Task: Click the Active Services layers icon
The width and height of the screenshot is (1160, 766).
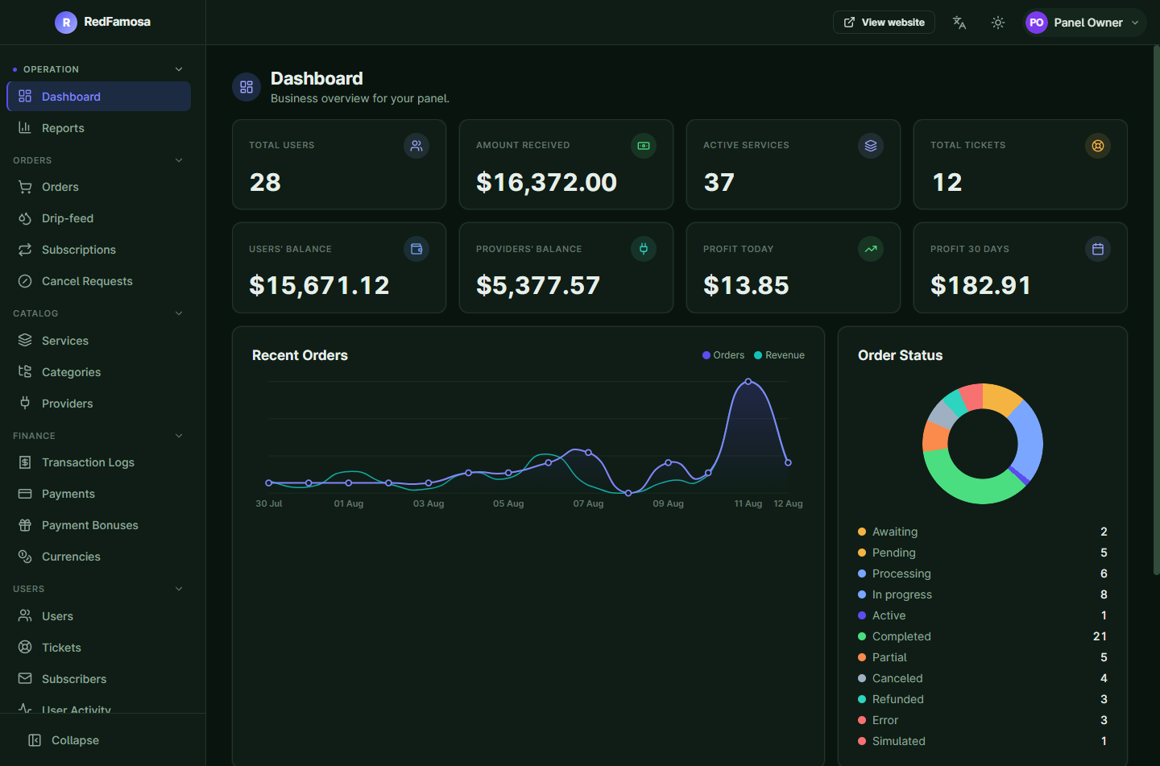Action: 871,146
